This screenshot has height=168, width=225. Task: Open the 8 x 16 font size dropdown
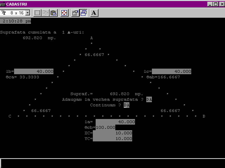click(27, 13)
